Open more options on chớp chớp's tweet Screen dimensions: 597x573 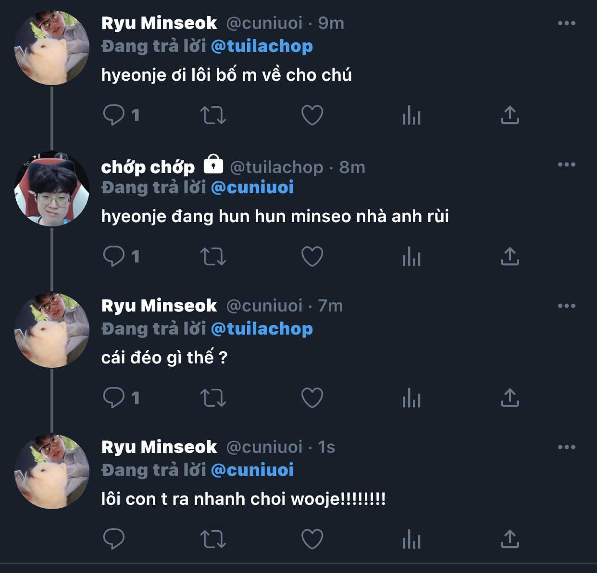[x=566, y=164]
